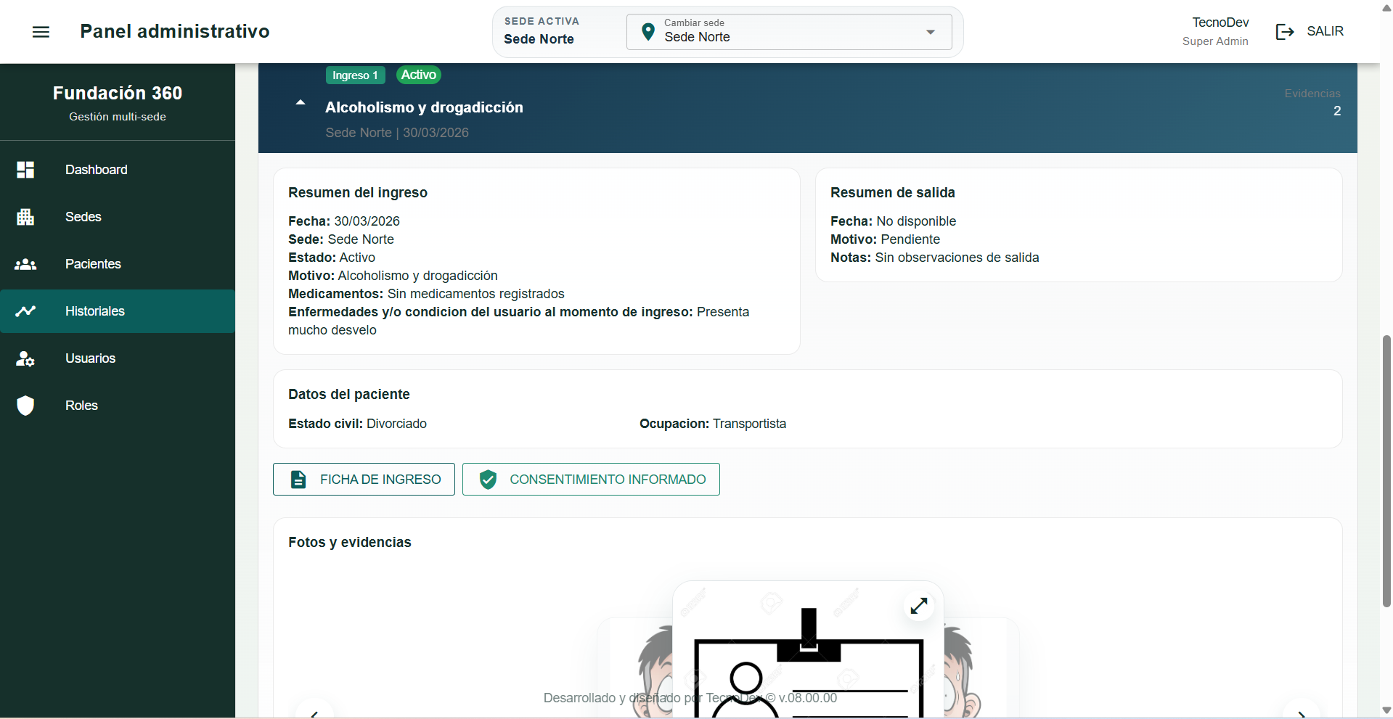
Task: Expand the evidence image fullscreen
Action: click(919, 606)
